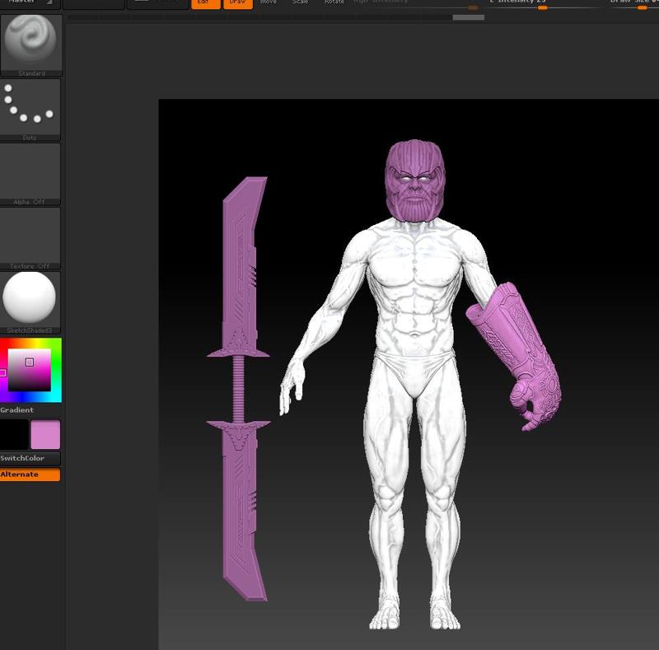Select the black secondary color swatch
This screenshot has height=650, width=659.
coord(14,434)
